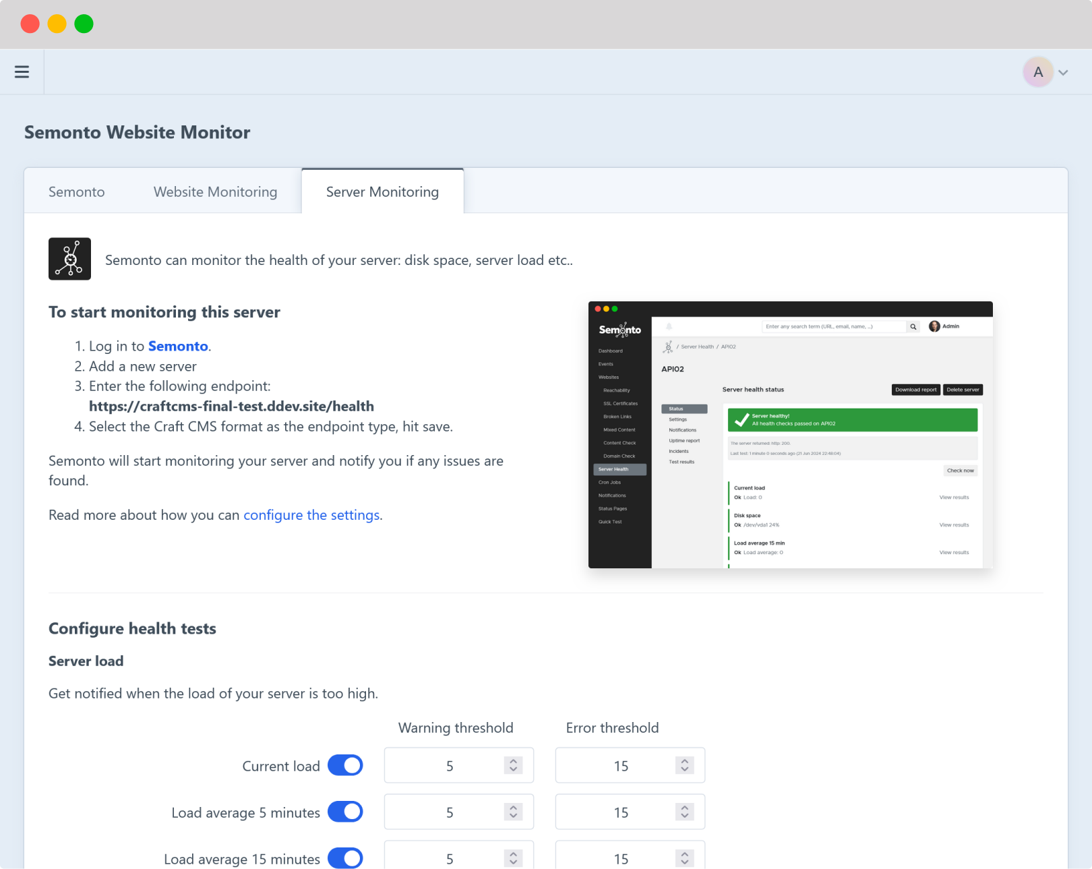Adjust Load average 5 minutes error stepper

point(684,812)
